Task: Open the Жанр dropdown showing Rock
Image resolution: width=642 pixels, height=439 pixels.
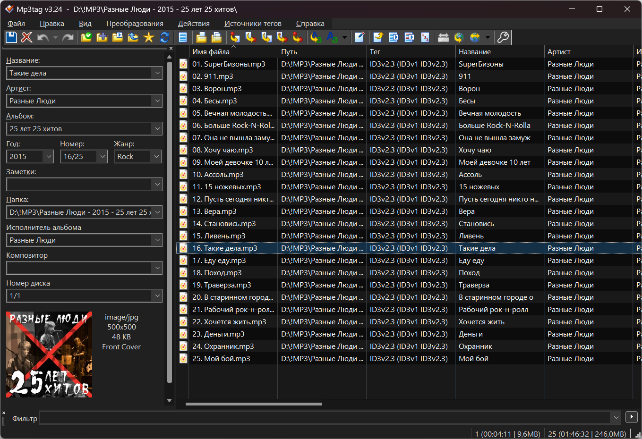Action: (156, 156)
